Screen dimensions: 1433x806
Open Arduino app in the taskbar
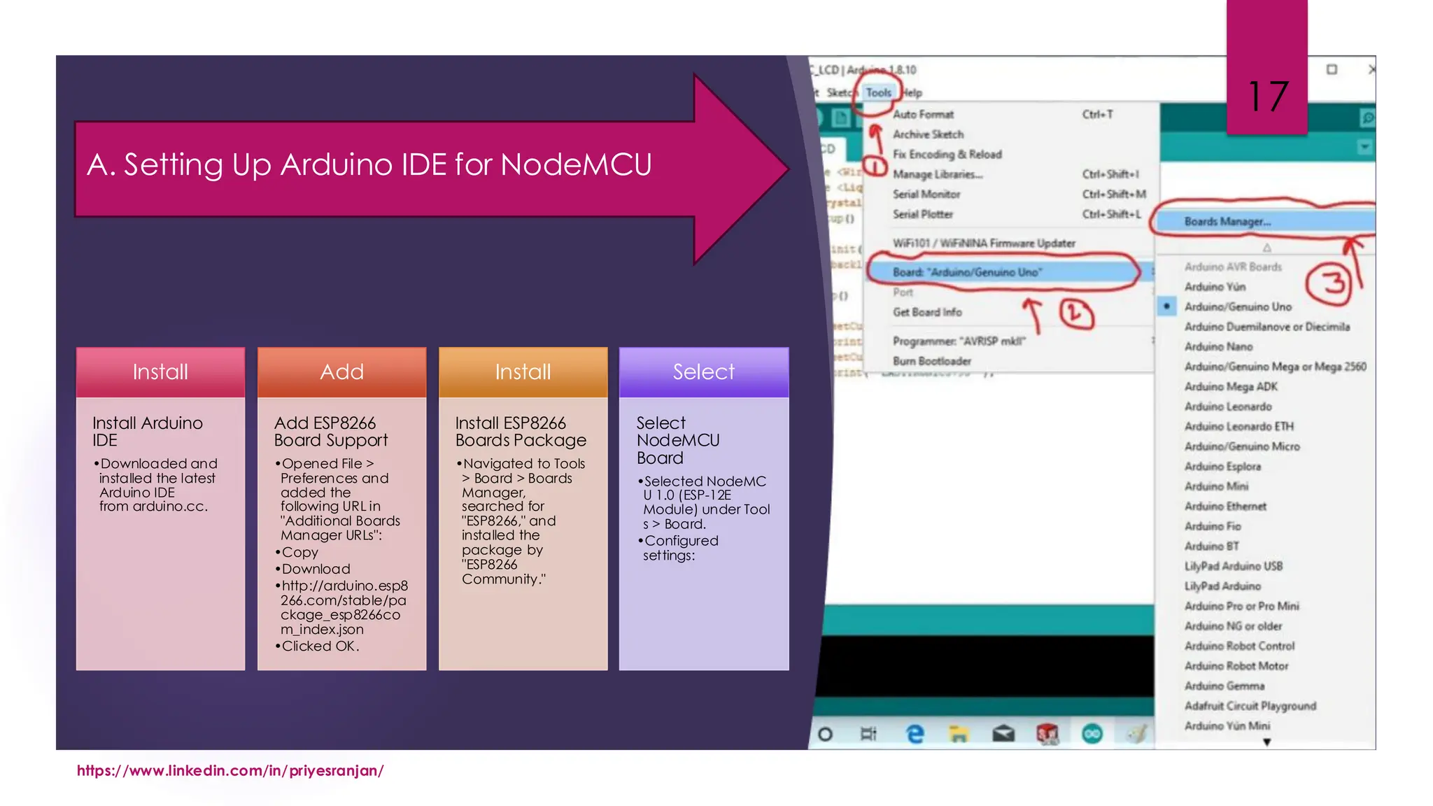tap(1092, 733)
